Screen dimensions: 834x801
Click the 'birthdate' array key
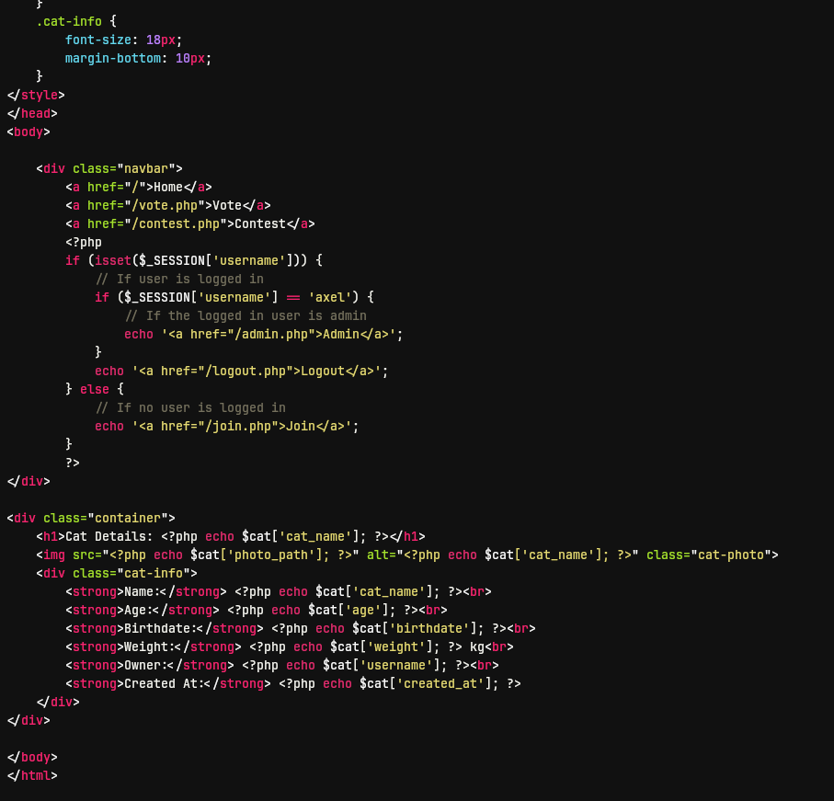coord(429,628)
